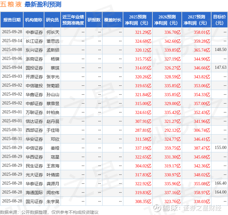This screenshot has width=228, height=215.
Task: Click researcher name 姜娅
Action: tap(55, 148)
